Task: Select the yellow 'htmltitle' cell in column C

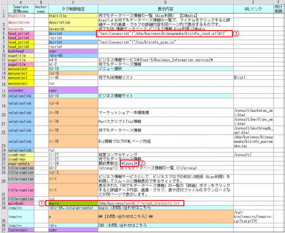Action: (73, 16)
